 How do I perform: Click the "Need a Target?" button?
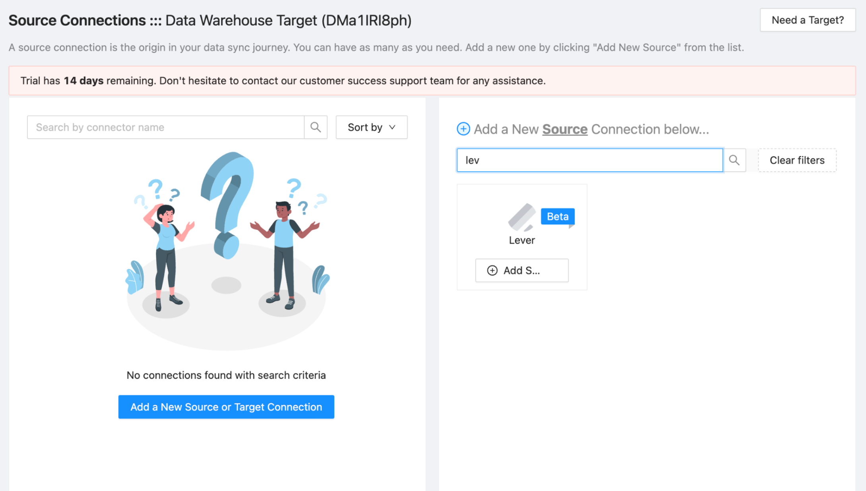pyautogui.click(x=808, y=19)
